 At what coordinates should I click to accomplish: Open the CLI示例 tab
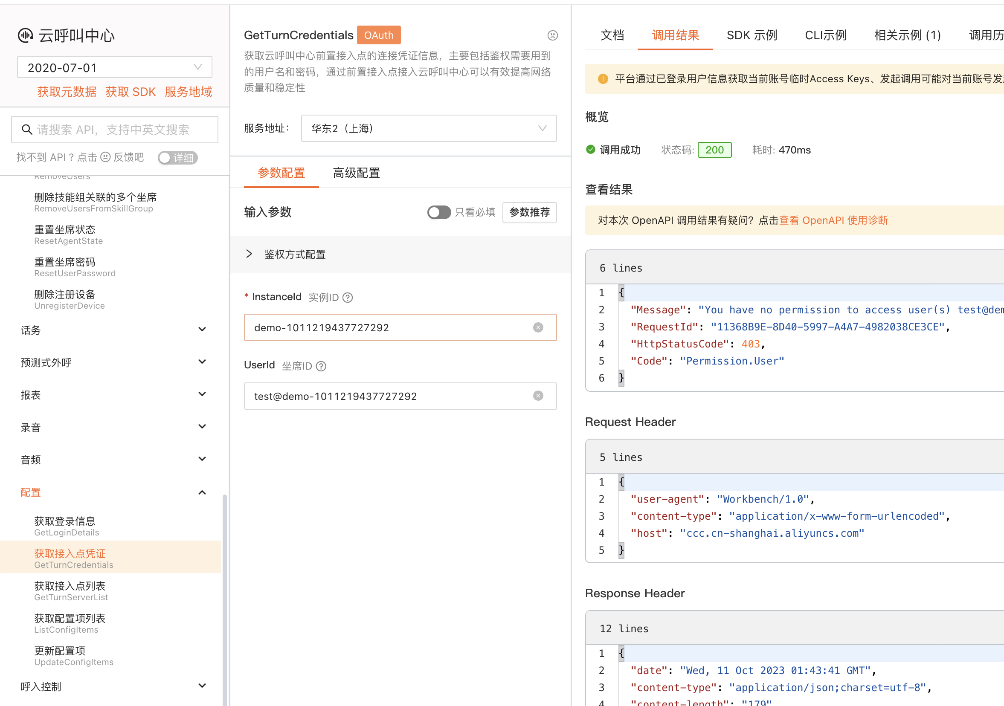tap(826, 35)
